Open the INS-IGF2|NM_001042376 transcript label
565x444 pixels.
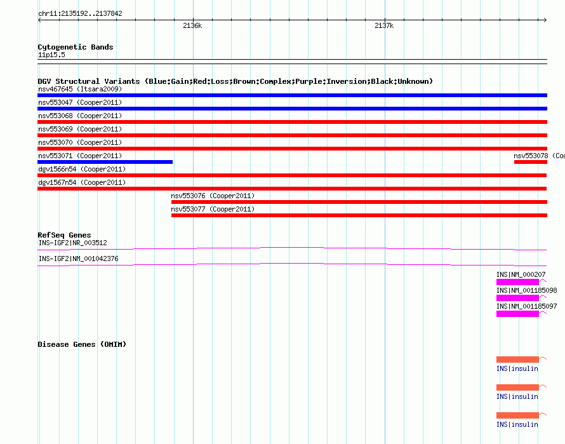click(78, 259)
